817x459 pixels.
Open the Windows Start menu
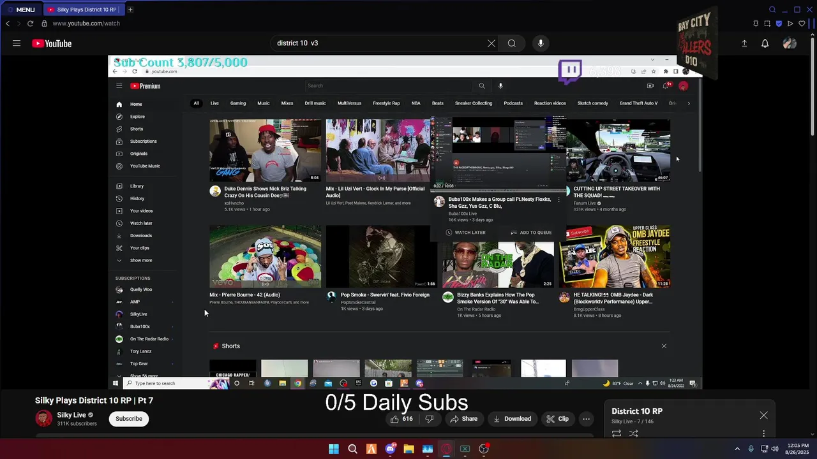334,449
